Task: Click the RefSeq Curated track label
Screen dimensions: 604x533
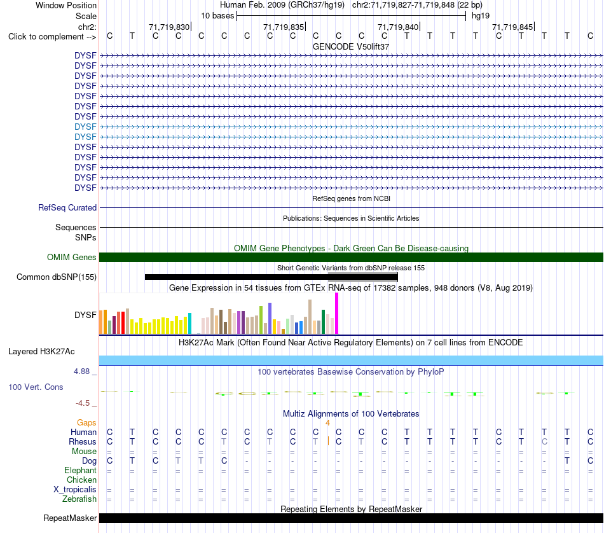Action: (x=67, y=208)
